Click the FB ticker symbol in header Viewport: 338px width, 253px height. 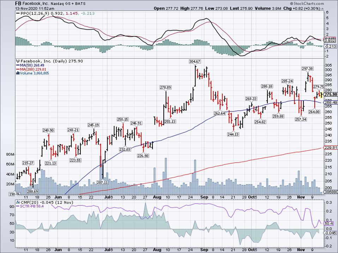pyautogui.click(x=18, y=4)
